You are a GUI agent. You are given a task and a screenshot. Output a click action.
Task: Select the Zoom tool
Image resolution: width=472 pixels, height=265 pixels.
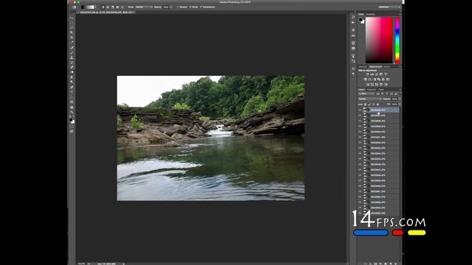[72, 112]
